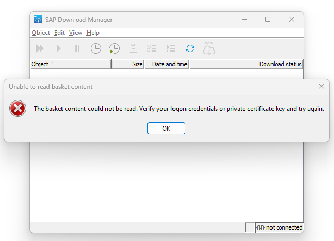Click the Pause download icon
Screen dimensions: 334x241
[77, 48]
